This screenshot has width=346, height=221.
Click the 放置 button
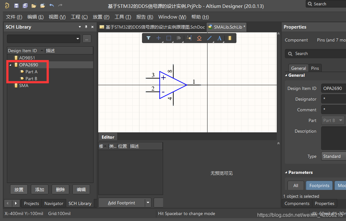coord(19,190)
